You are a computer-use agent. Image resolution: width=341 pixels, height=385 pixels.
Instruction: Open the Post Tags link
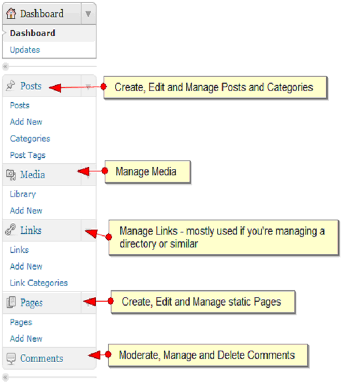pyautogui.click(x=28, y=155)
